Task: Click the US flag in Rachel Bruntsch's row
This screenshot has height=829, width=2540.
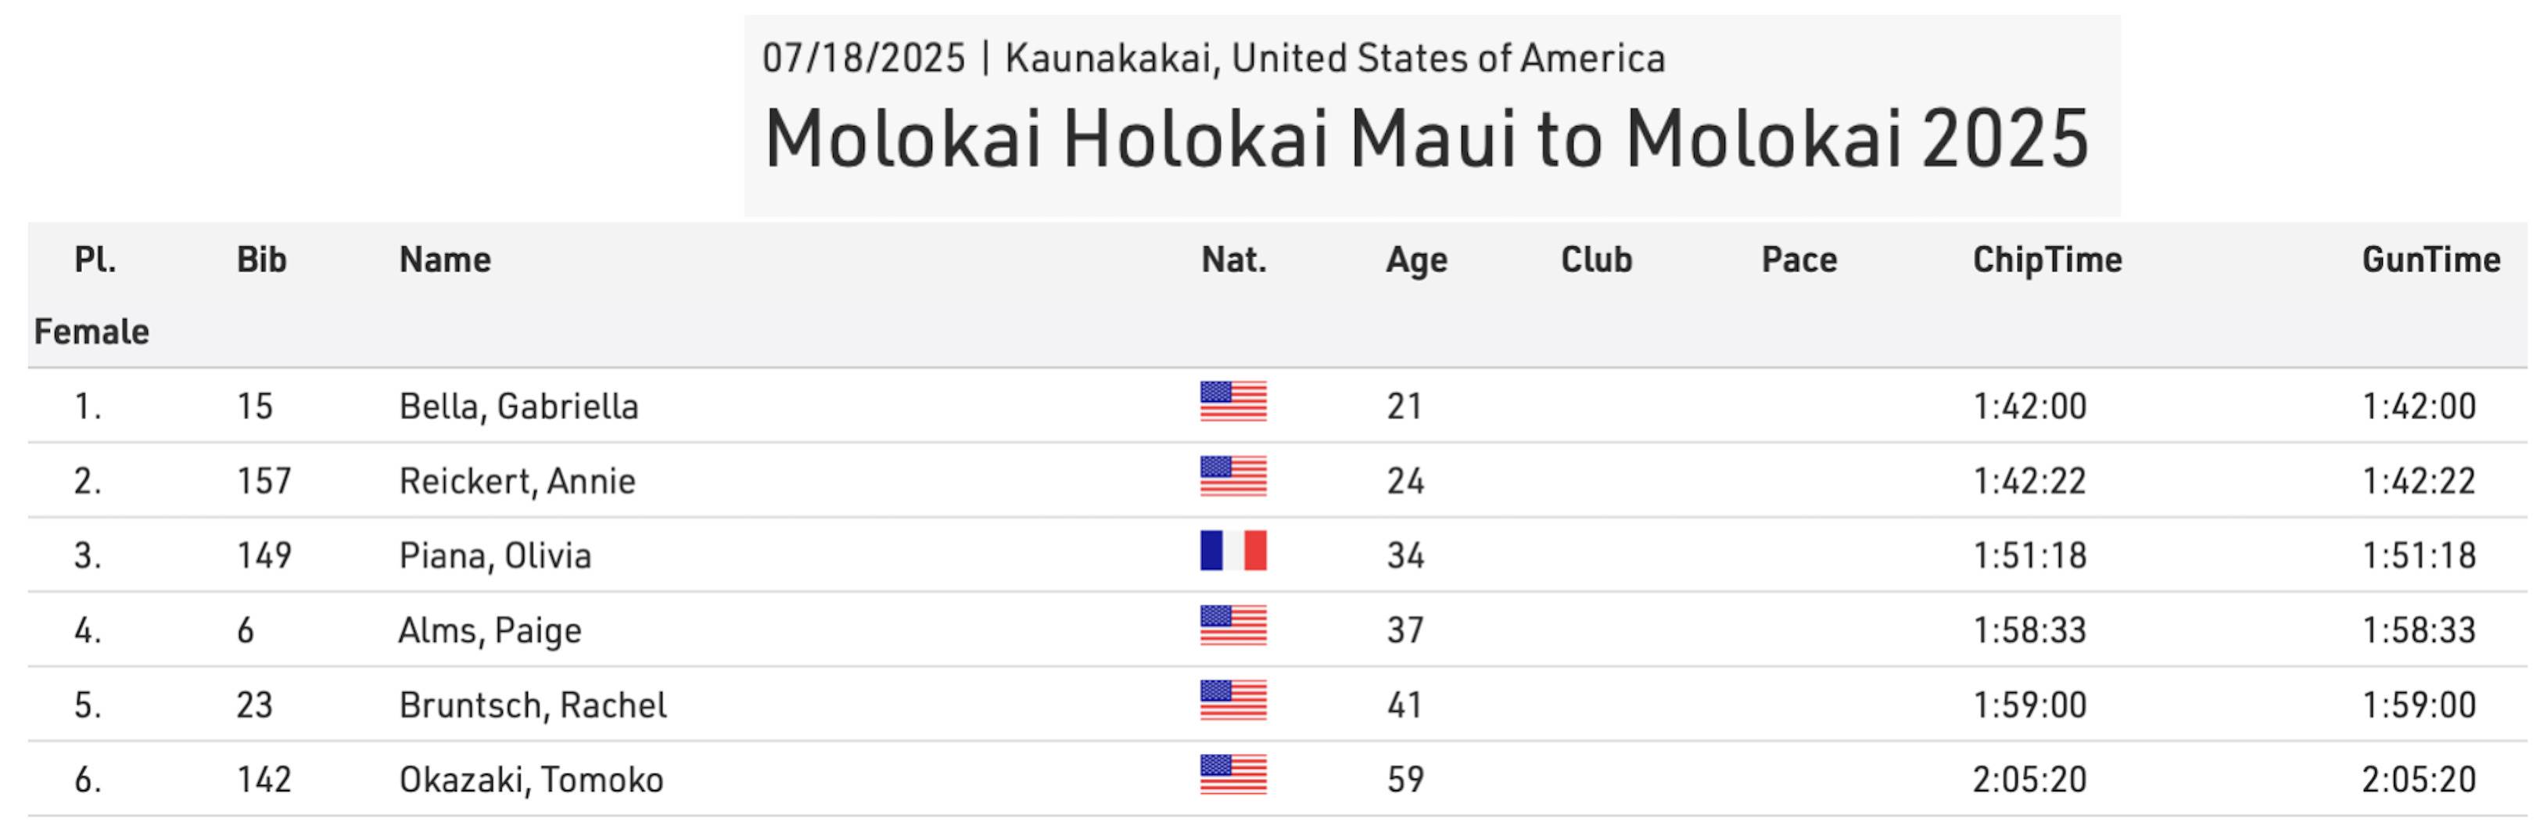Action: pos(1232,701)
